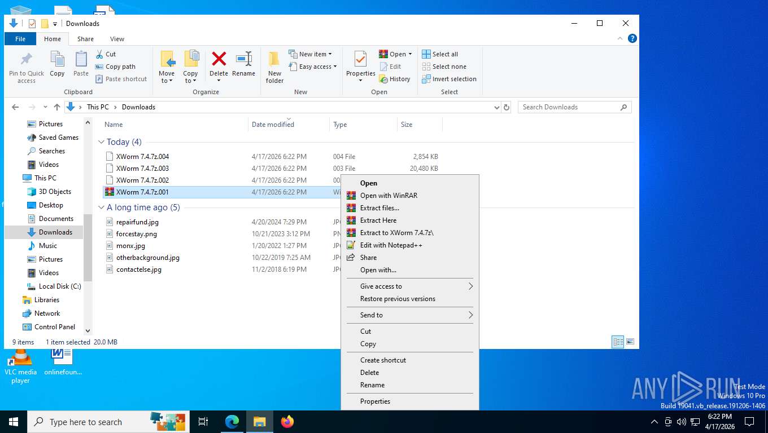Sort by the Size column header

pyautogui.click(x=407, y=125)
